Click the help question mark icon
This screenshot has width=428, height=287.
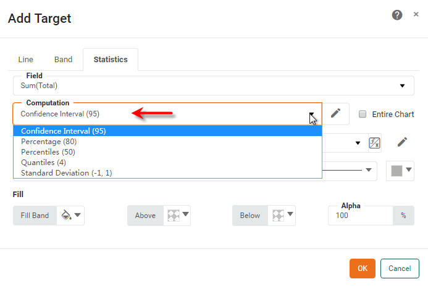397,15
